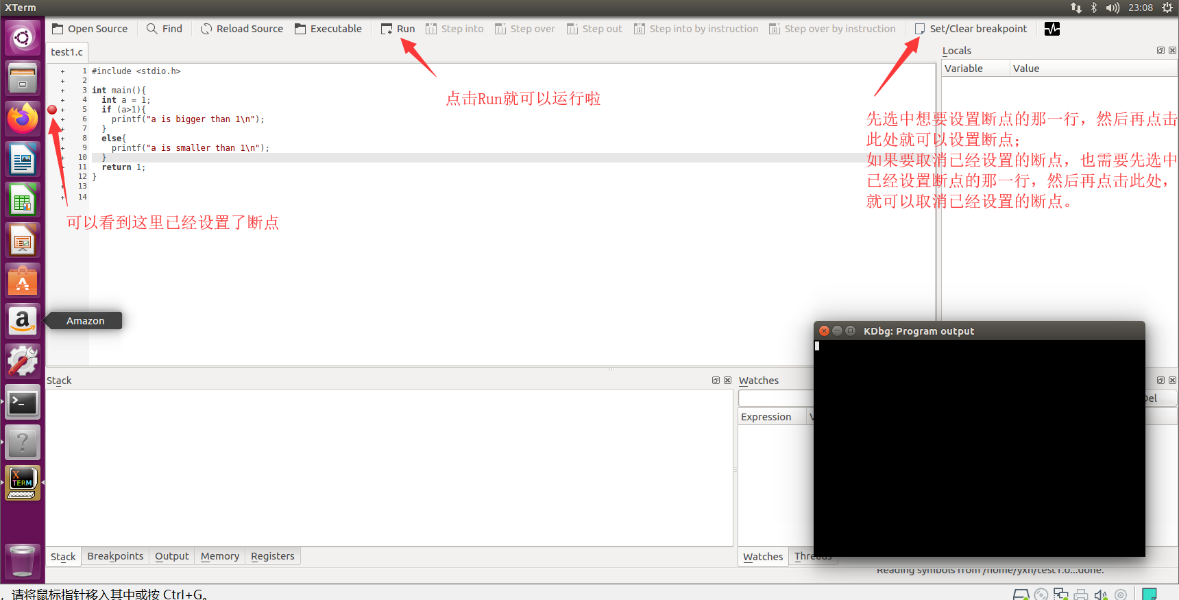This screenshot has width=1179, height=600.
Task: Open System Settings from the launcher
Action: click(23, 361)
